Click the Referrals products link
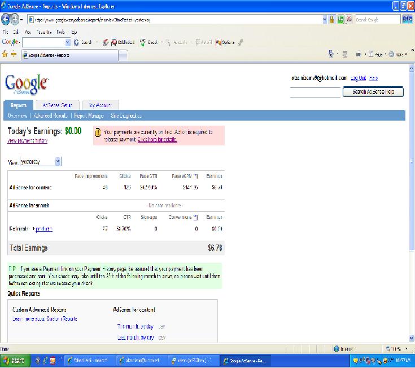The height and width of the screenshot is (368, 415). [x=43, y=229]
